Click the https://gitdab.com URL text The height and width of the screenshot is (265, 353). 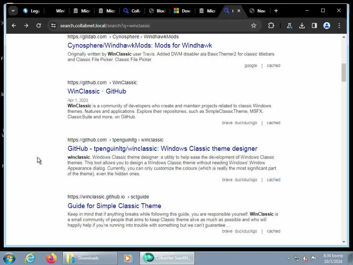(87, 37)
